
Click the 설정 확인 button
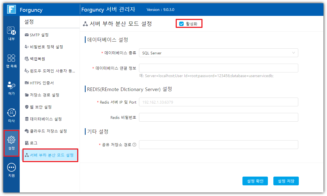tap(255, 181)
